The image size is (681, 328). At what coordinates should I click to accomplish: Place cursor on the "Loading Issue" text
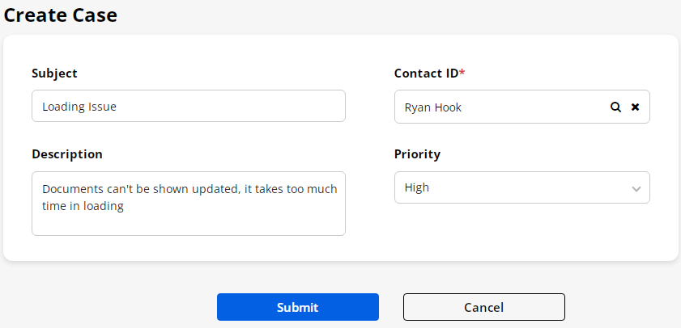tap(79, 106)
